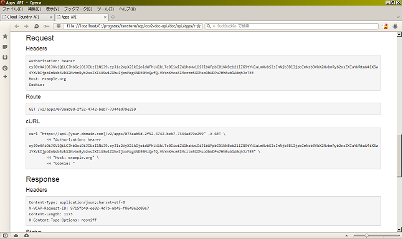Click the 'Authorization: bearer' request header line
The height and width of the screenshot is (239, 403).
52,61
